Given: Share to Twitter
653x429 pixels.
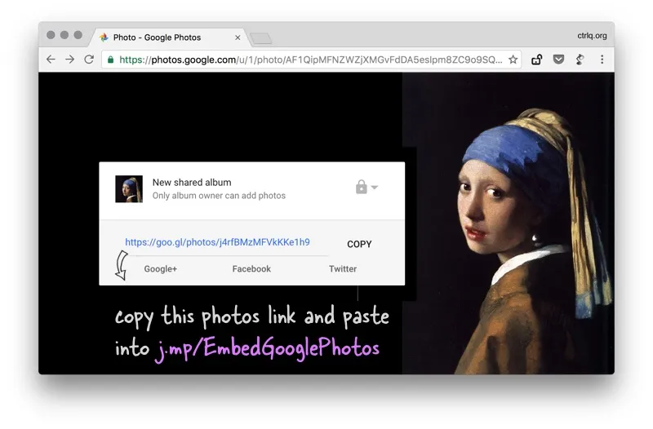Looking at the screenshot, I should (x=343, y=269).
